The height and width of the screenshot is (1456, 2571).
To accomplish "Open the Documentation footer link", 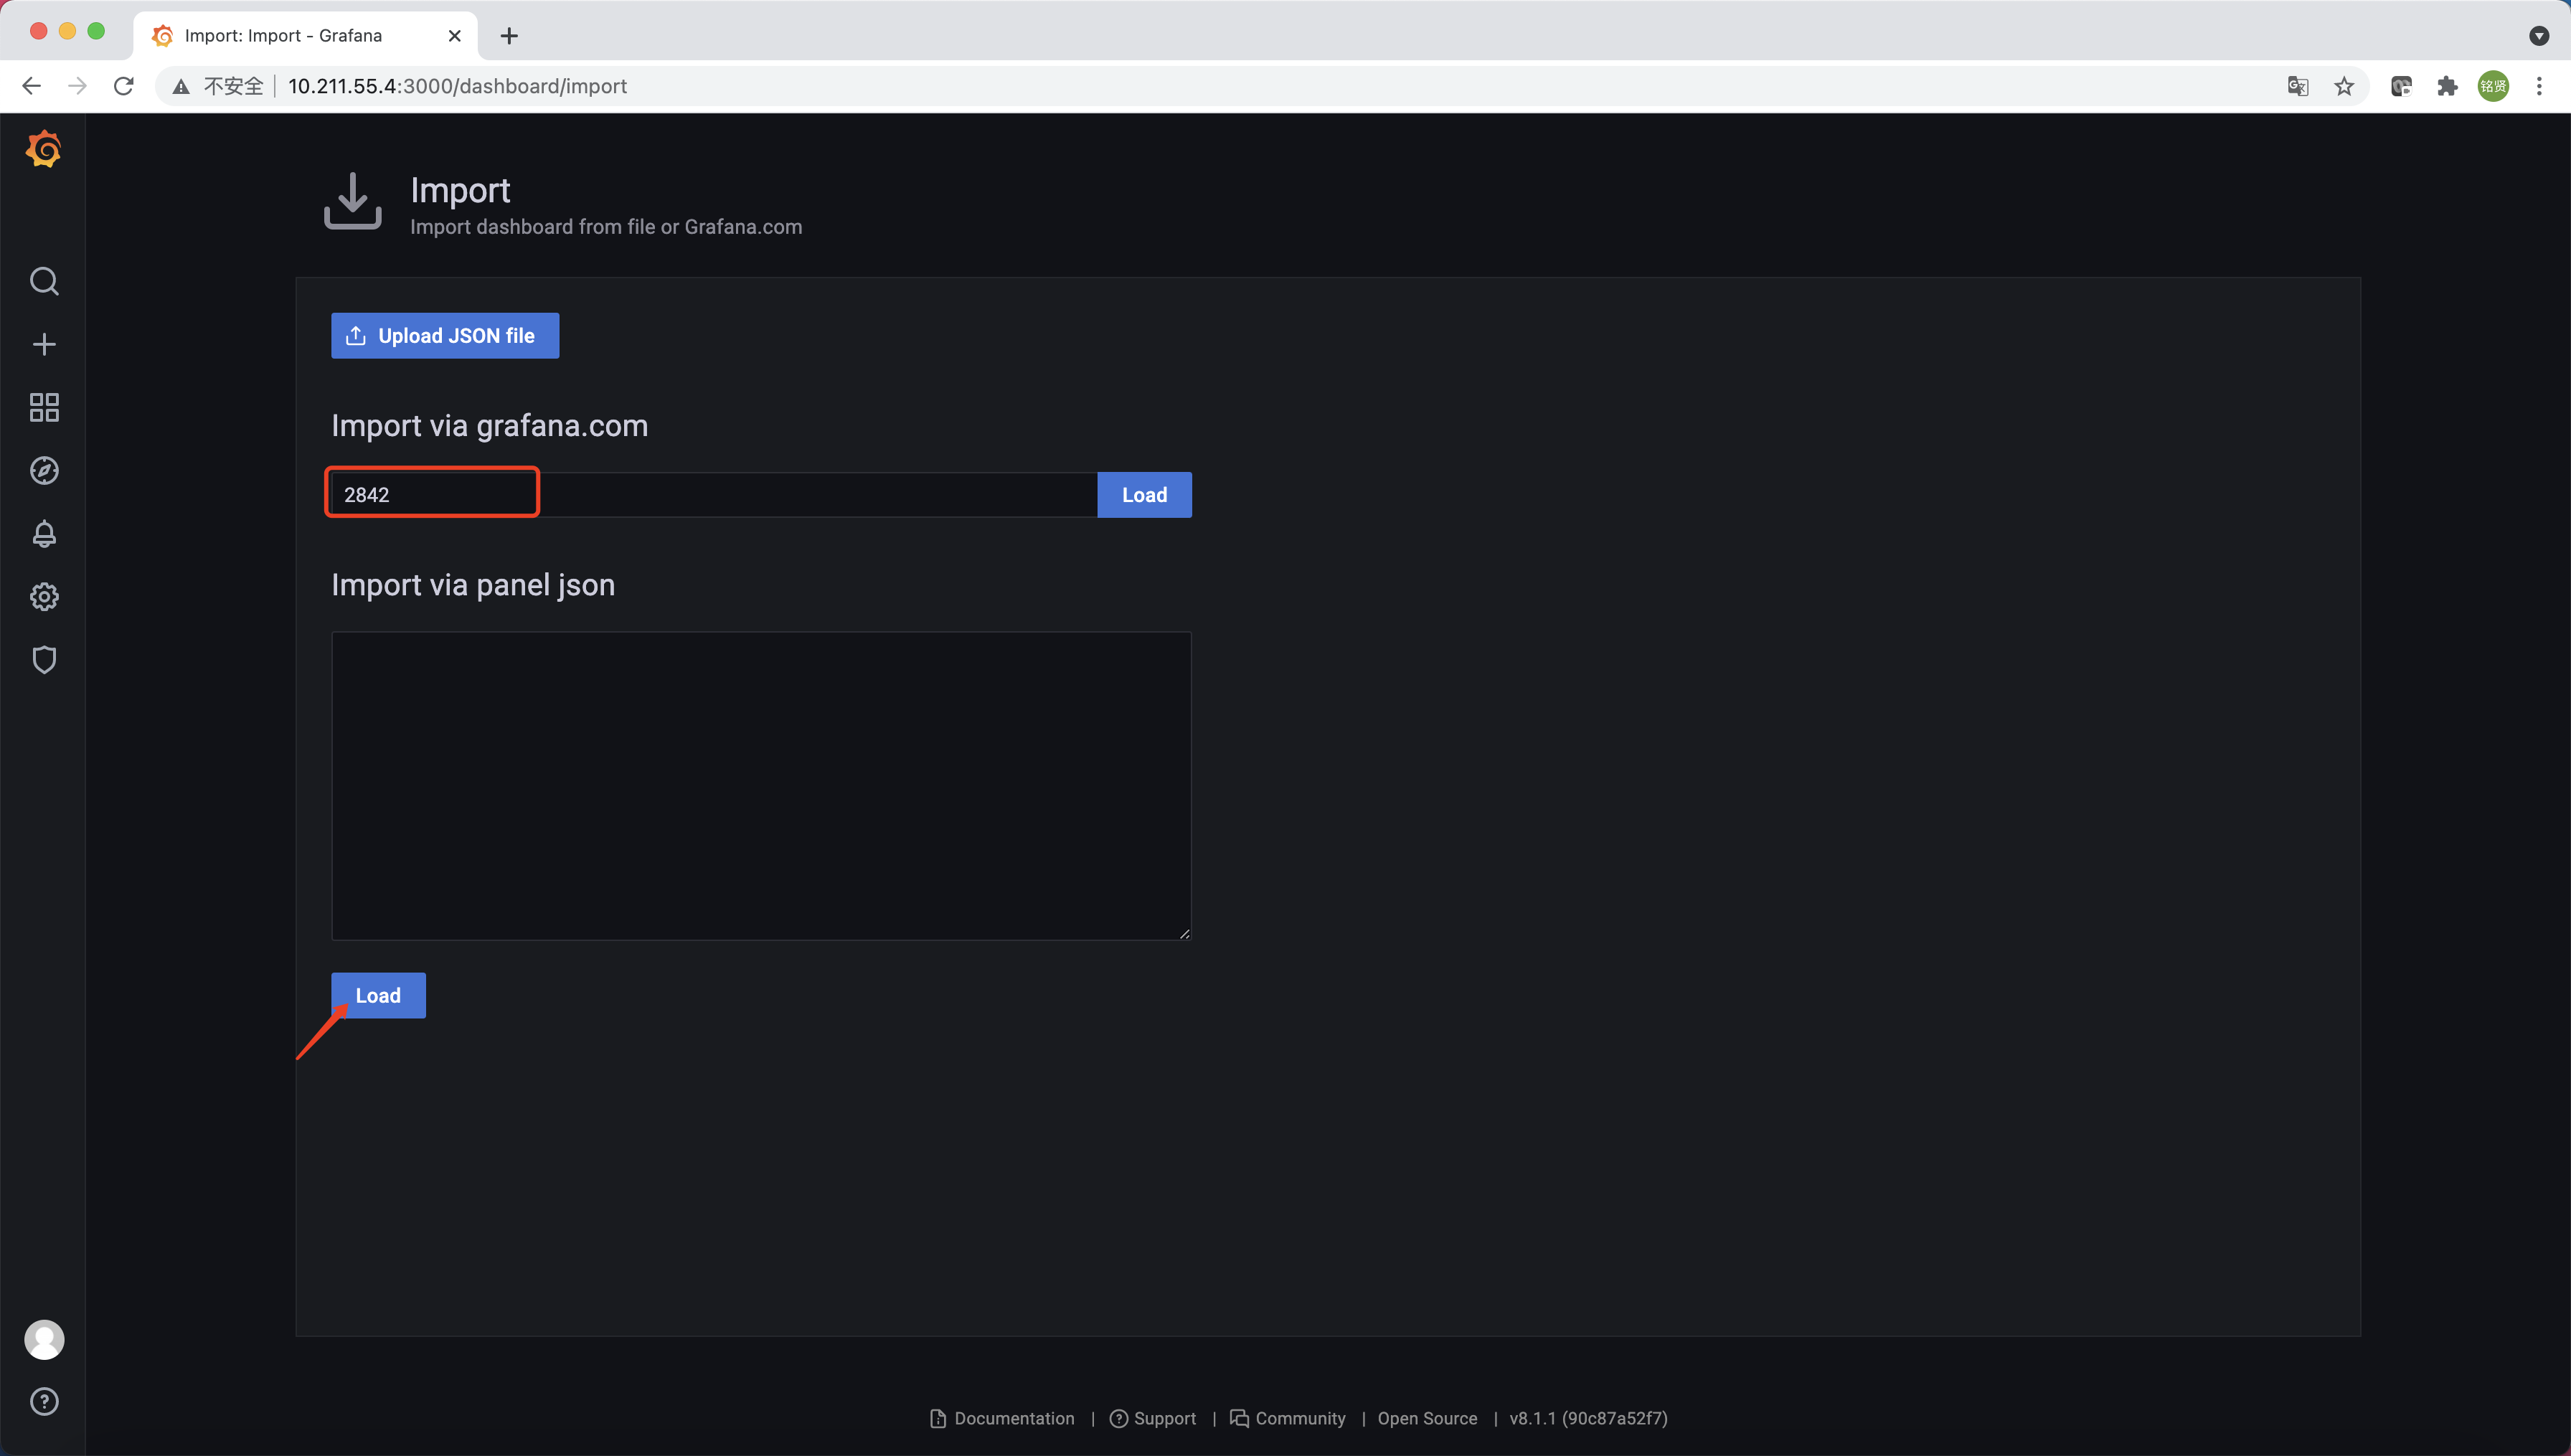I will coord(1013,1419).
